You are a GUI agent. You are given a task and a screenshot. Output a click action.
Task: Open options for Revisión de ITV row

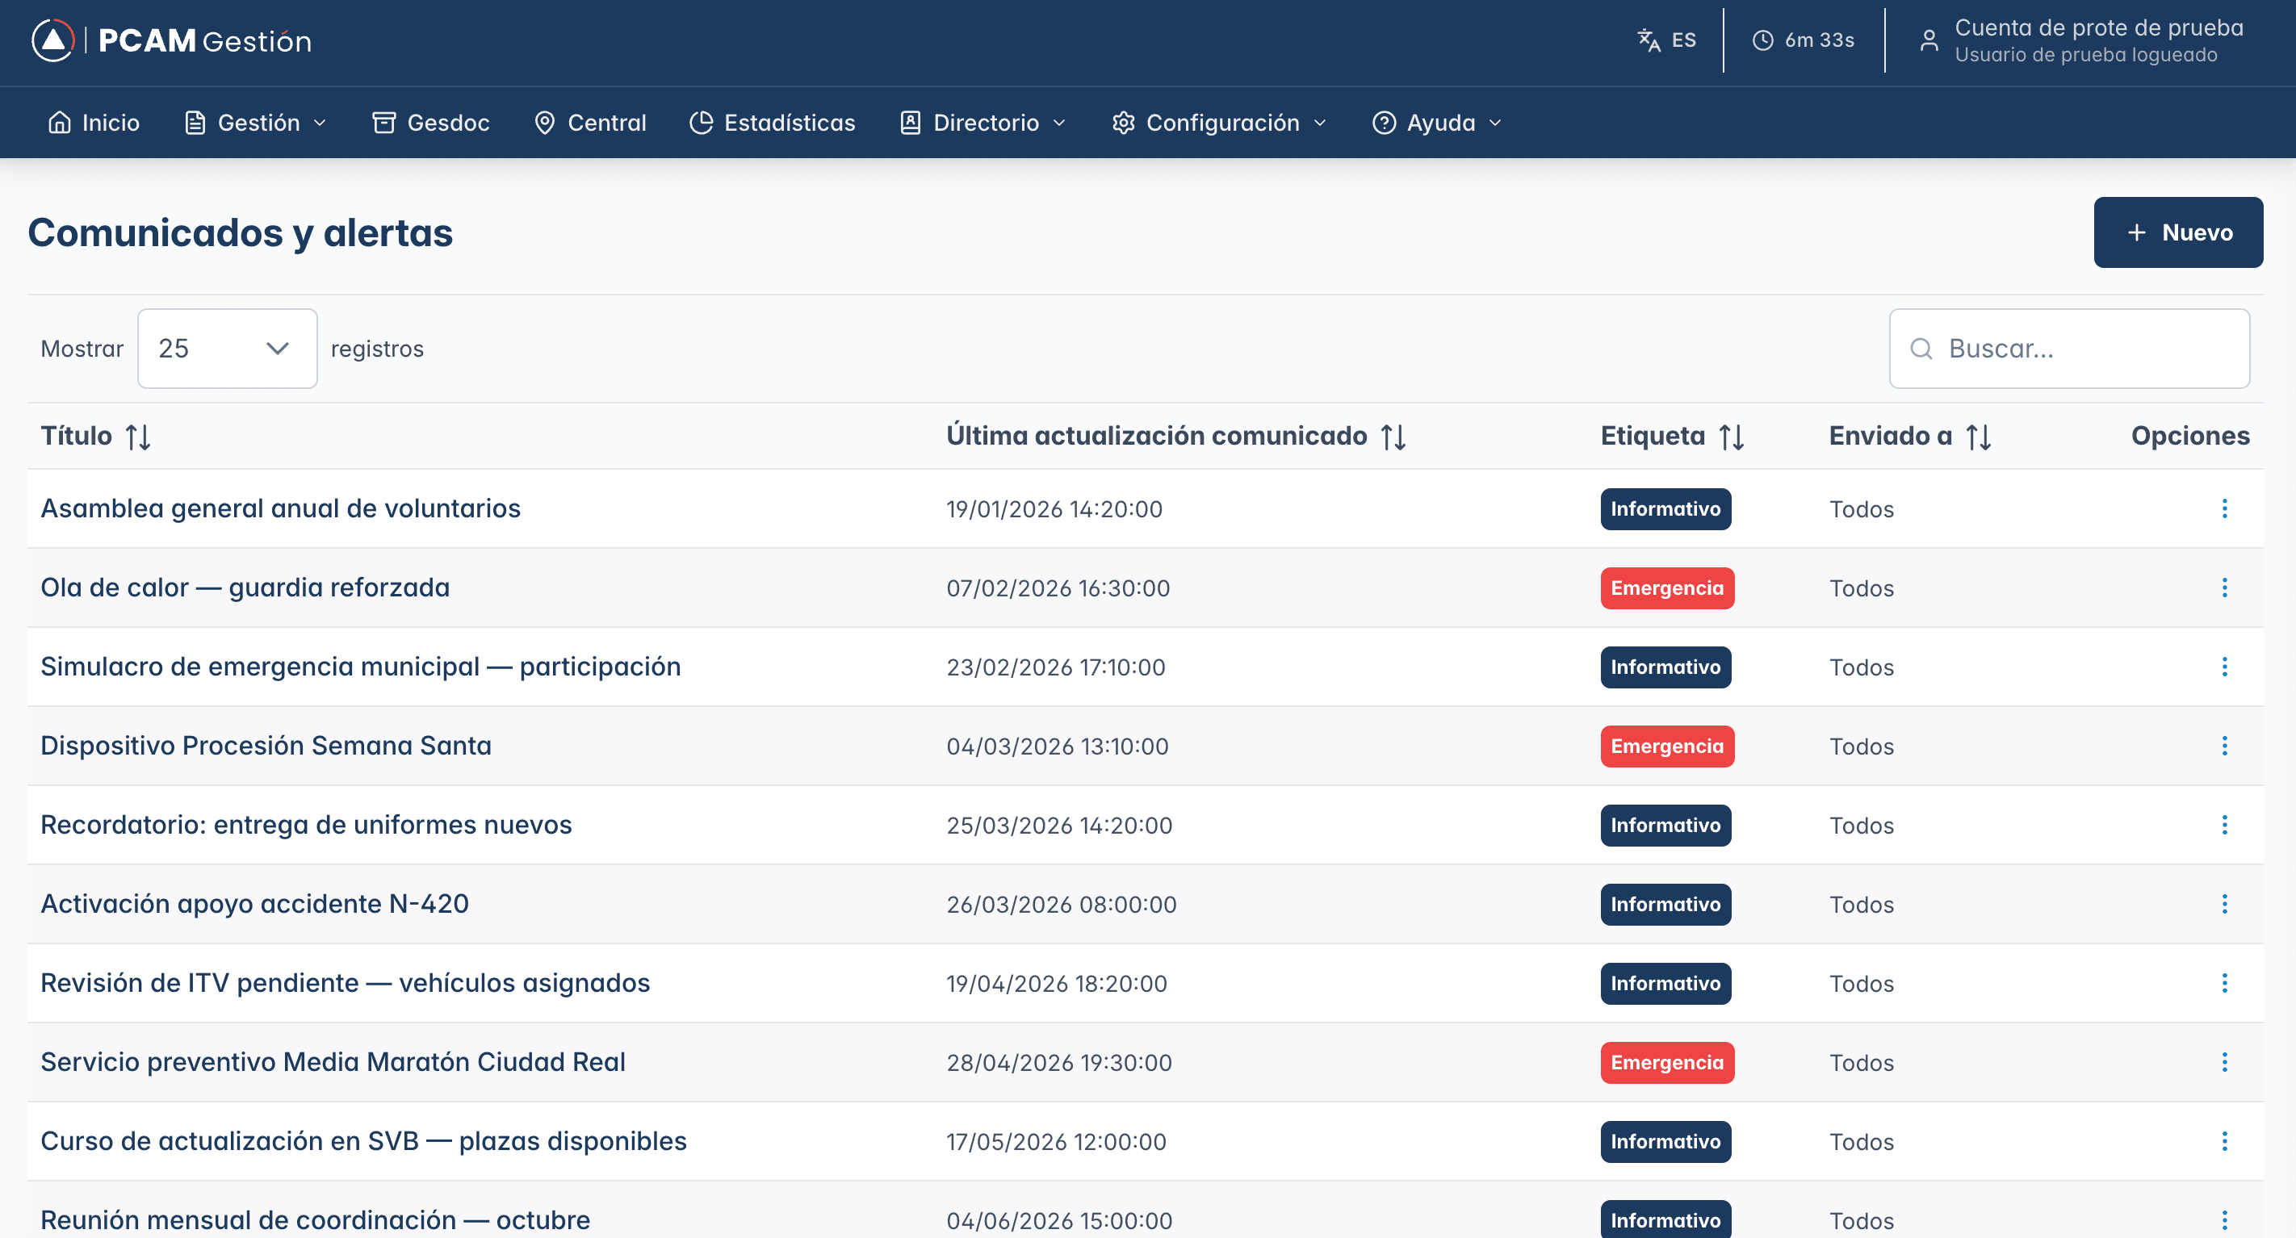(2224, 983)
